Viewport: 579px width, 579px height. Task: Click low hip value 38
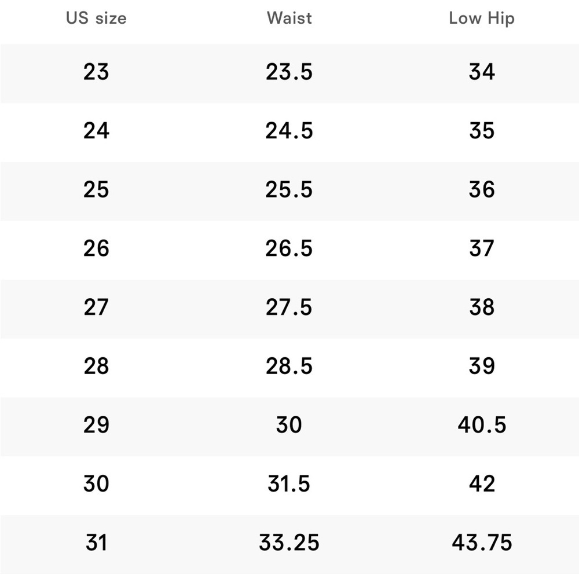coord(482,307)
